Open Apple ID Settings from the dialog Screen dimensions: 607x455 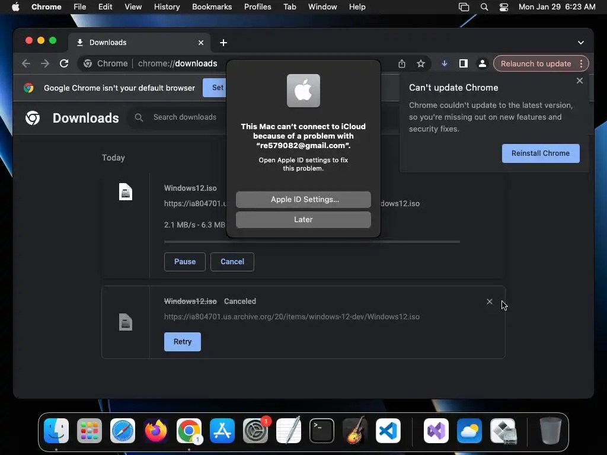point(303,200)
